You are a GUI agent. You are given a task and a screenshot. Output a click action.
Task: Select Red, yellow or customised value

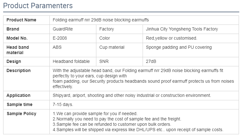172,38
